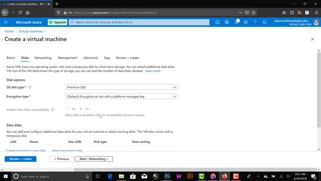Open the Windows Start menu
The image size is (321, 181).
pyautogui.click(x=6, y=176)
